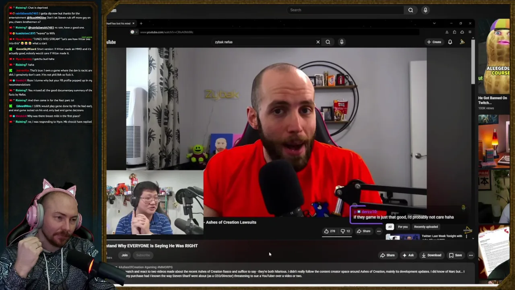Click Share button next to Ask
This screenshot has height=290, width=515.
pos(387,255)
